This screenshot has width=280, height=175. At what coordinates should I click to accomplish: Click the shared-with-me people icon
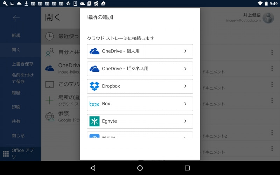pos(49,52)
